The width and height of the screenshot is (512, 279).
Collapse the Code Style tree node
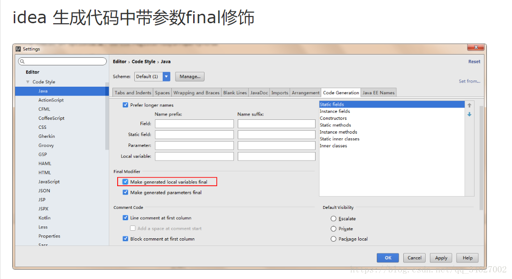(x=28, y=82)
